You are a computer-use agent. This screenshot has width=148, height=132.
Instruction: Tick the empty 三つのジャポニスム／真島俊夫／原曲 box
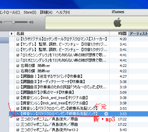point(18,124)
